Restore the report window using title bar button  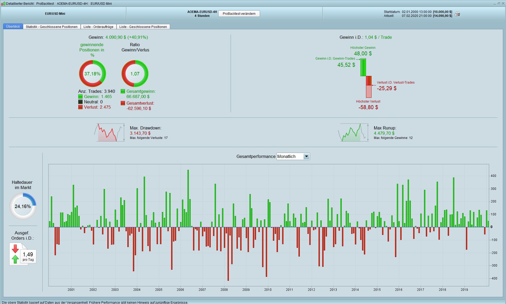coord(499,3)
